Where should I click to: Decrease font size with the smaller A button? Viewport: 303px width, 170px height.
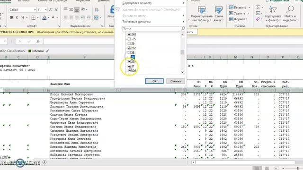point(56,9)
